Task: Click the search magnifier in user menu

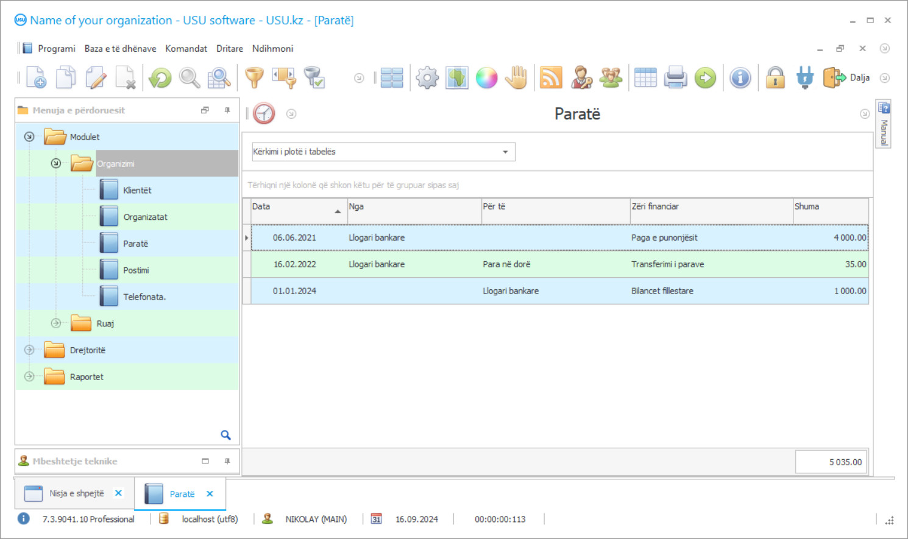Action: point(225,435)
